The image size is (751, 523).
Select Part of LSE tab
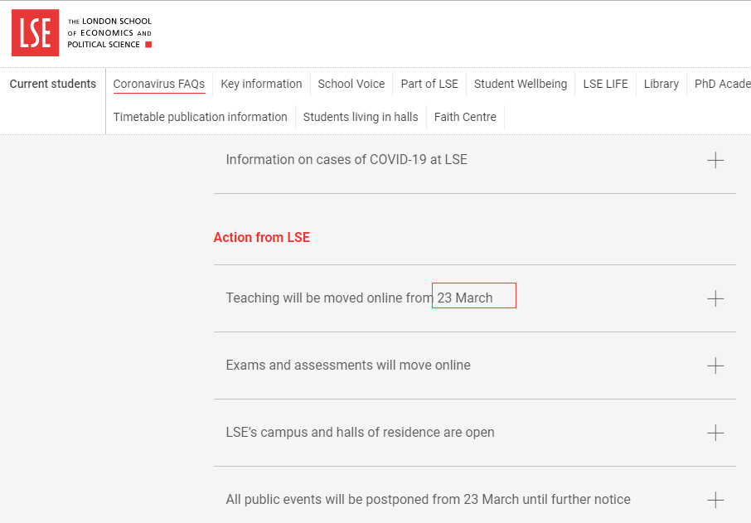429,84
